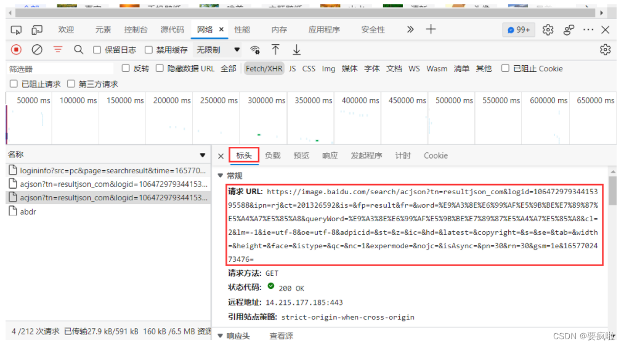Click the scrollbar right arrow at top

click(602, 13)
